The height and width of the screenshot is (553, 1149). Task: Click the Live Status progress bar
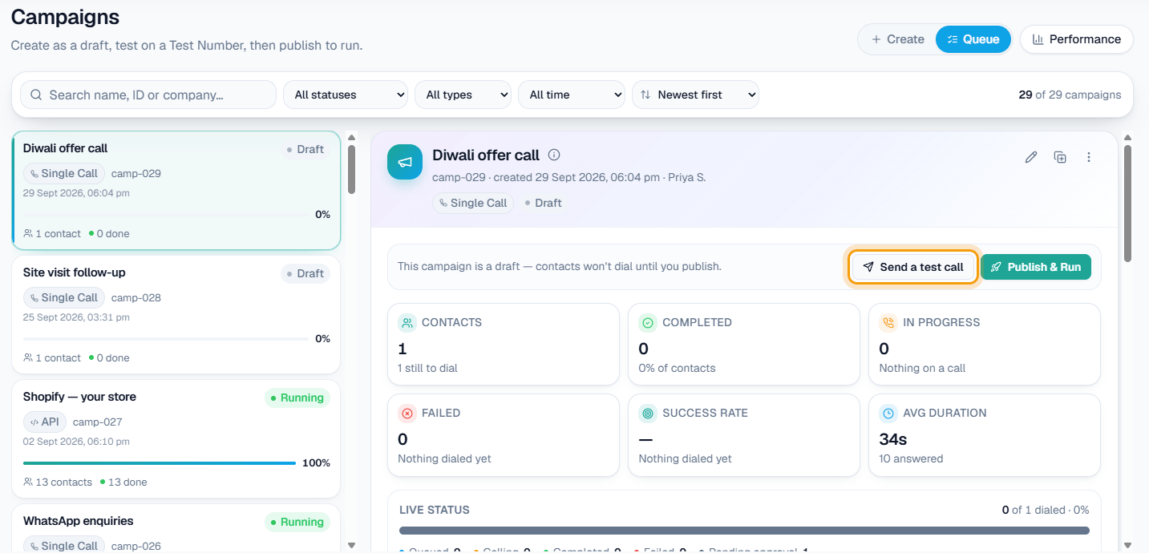point(744,531)
